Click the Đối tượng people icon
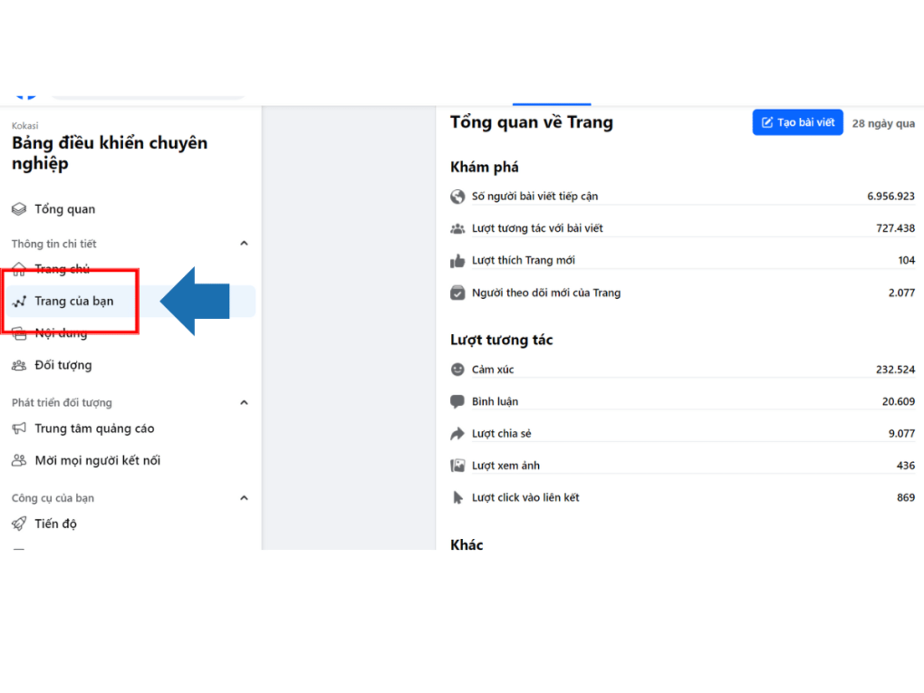 (19, 365)
